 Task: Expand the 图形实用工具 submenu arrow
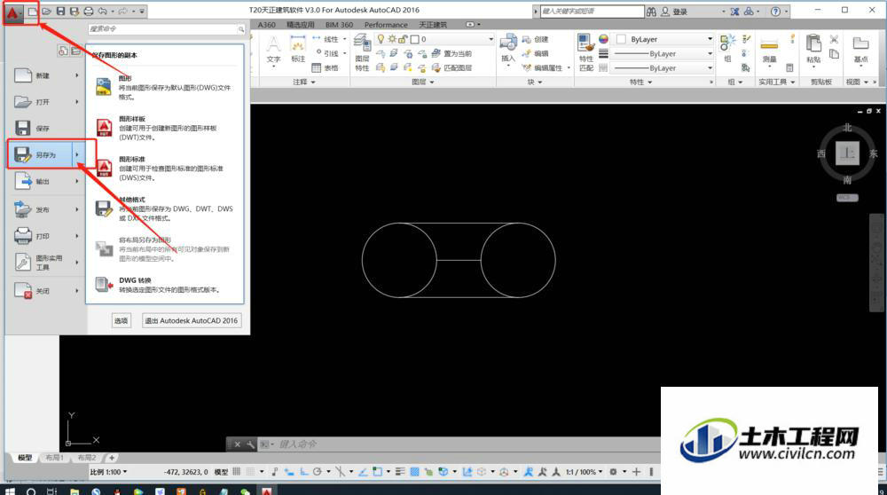pos(77,263)
